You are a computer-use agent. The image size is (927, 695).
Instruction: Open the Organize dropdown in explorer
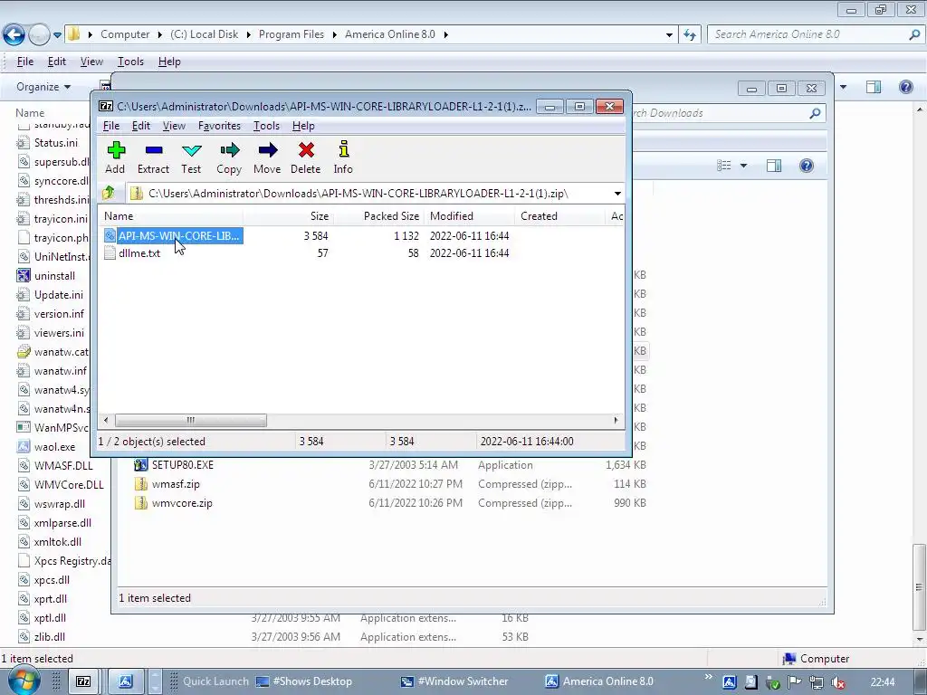[x=43, y=87]
